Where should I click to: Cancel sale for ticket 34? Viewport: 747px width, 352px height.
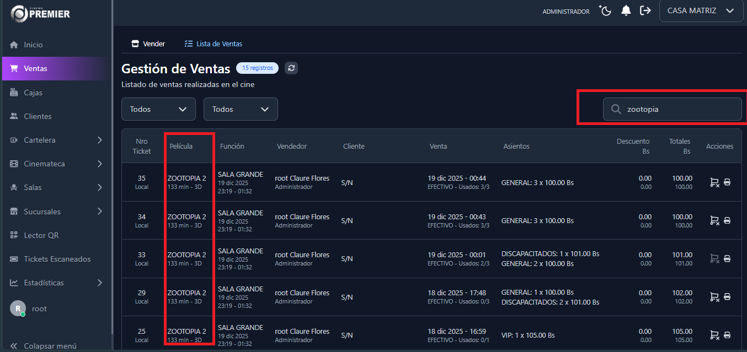pos(714,220)
